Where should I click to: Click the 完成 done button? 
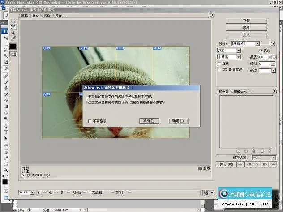246,35
